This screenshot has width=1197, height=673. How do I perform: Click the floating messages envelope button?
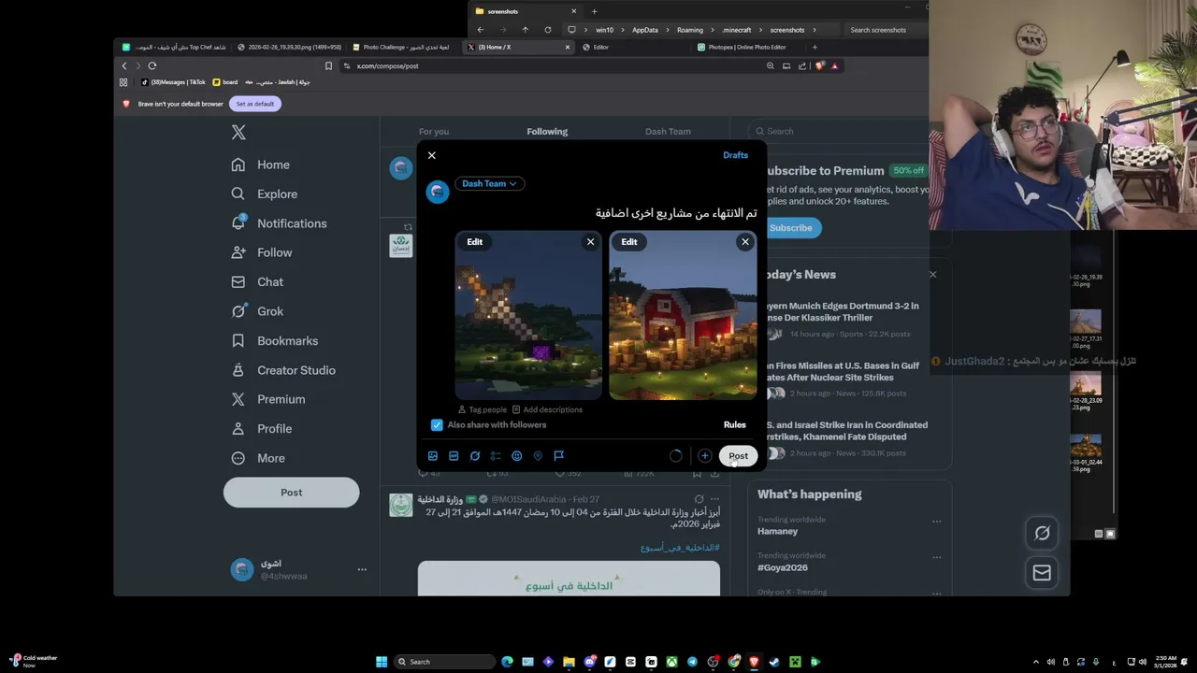tap(1042, 573)
